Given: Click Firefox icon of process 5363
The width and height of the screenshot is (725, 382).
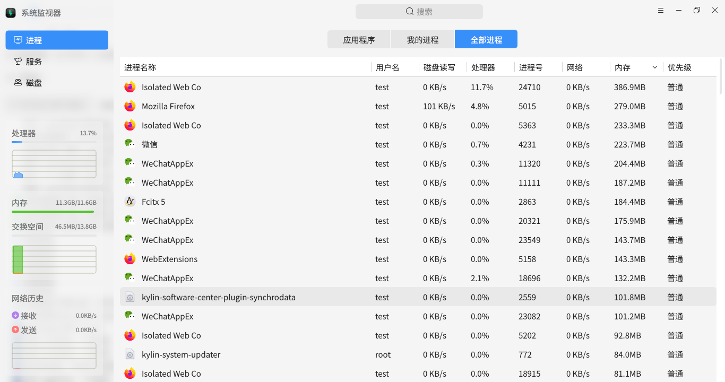Looking at the screenshot, I should [x=130, y=125].
